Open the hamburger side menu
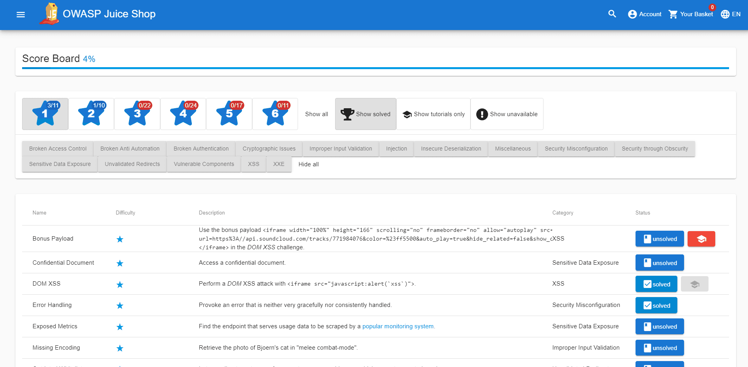The image size is (748, 367). [x=21, y=15]
